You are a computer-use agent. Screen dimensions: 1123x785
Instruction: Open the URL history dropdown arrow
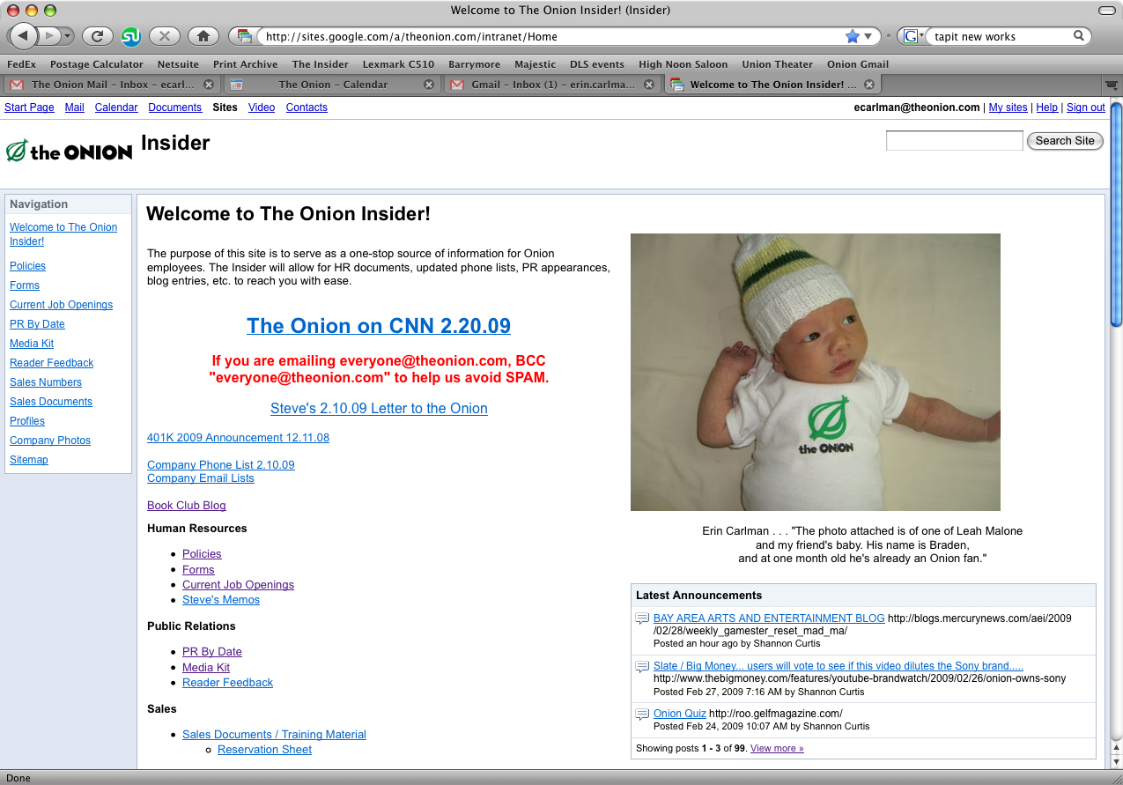coord(868,36)
